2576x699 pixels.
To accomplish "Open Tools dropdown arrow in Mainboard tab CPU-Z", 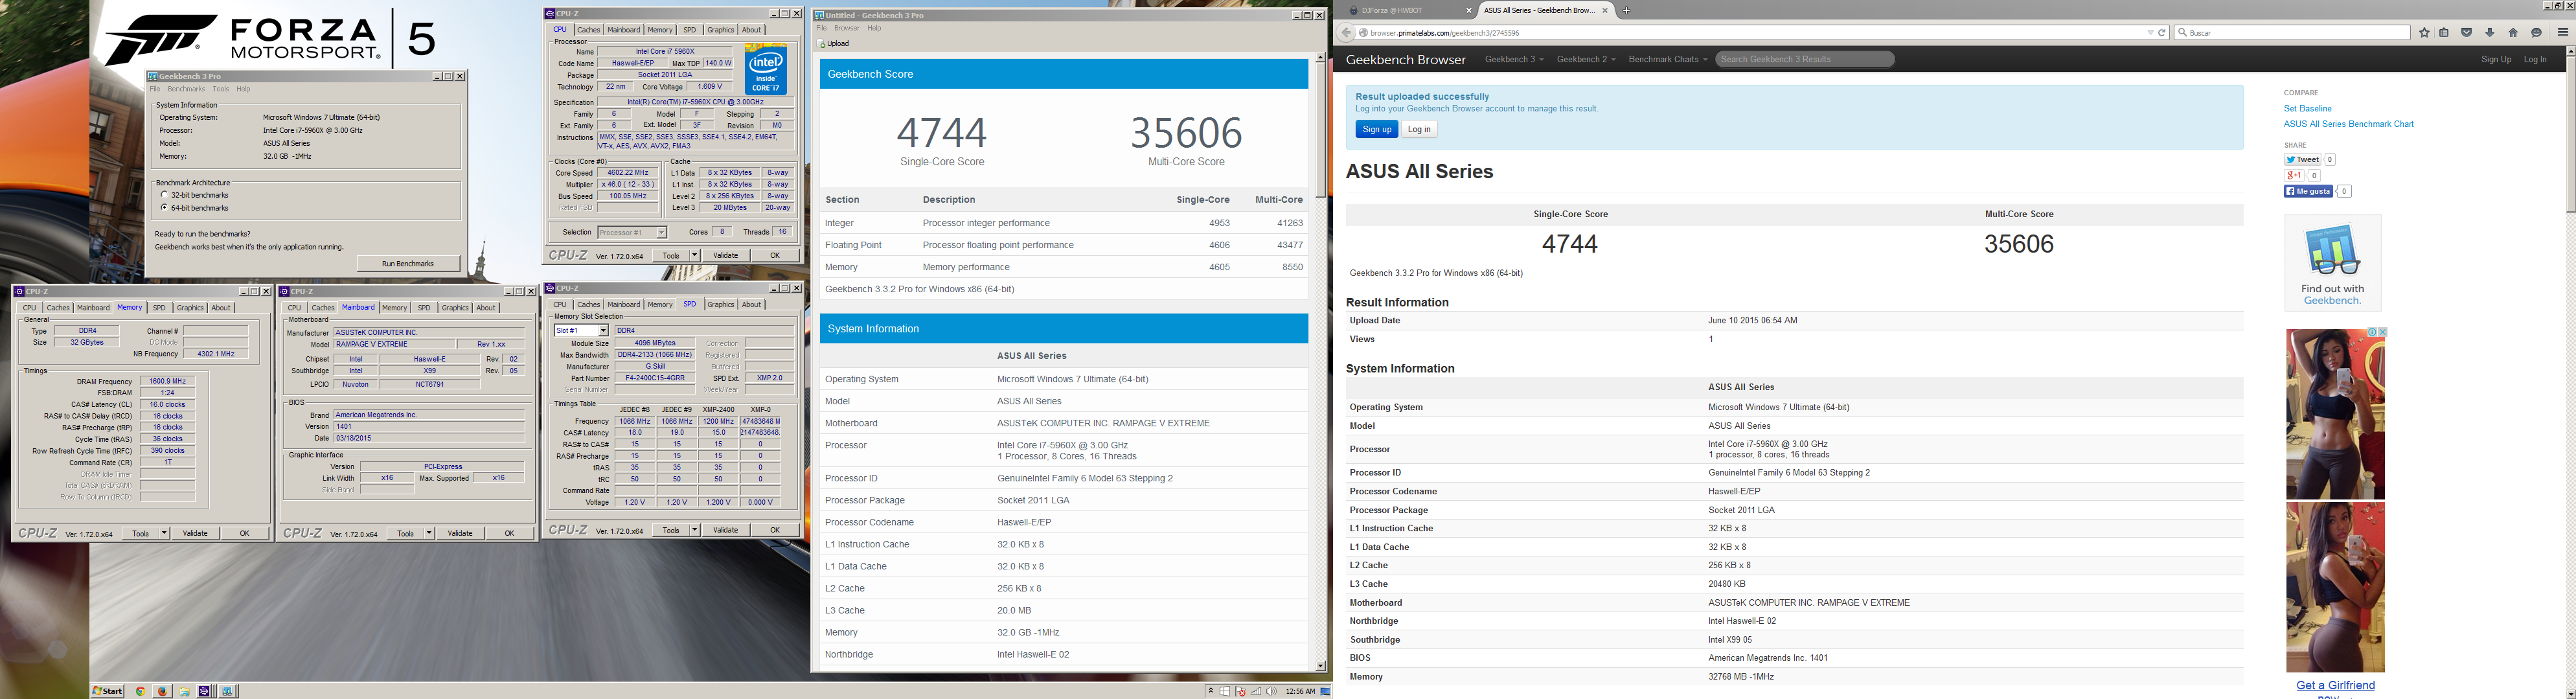I will tap(429, 533).
